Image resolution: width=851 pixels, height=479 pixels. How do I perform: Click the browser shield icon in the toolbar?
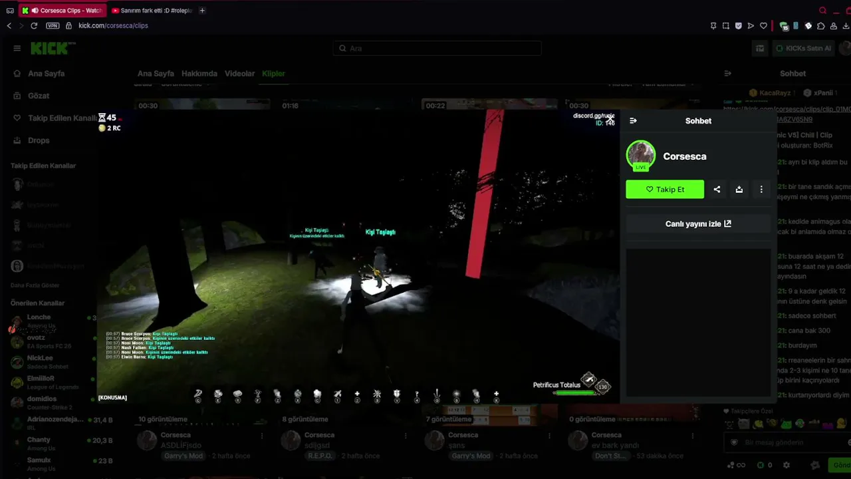point(738,26)
